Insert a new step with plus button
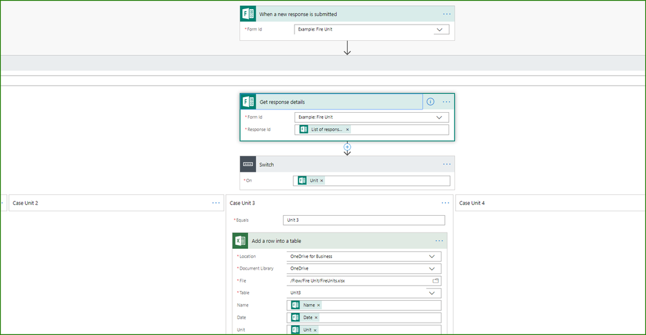The height and width of the screenshot is (335, 646). coord(348,147)
